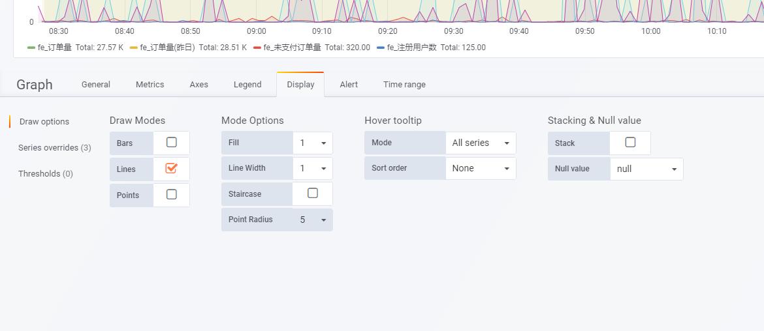Screen dimensions: 764x331
Task: Select the Alert tab
Action: tap(349, 85)
